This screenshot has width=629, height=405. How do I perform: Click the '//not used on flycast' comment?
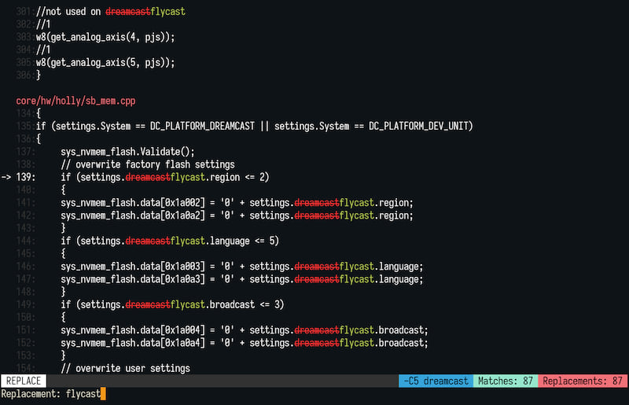pyautogui.click(x=110, y=12)
